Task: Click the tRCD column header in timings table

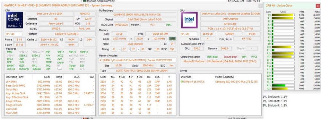Action: [x=122, y=77]
